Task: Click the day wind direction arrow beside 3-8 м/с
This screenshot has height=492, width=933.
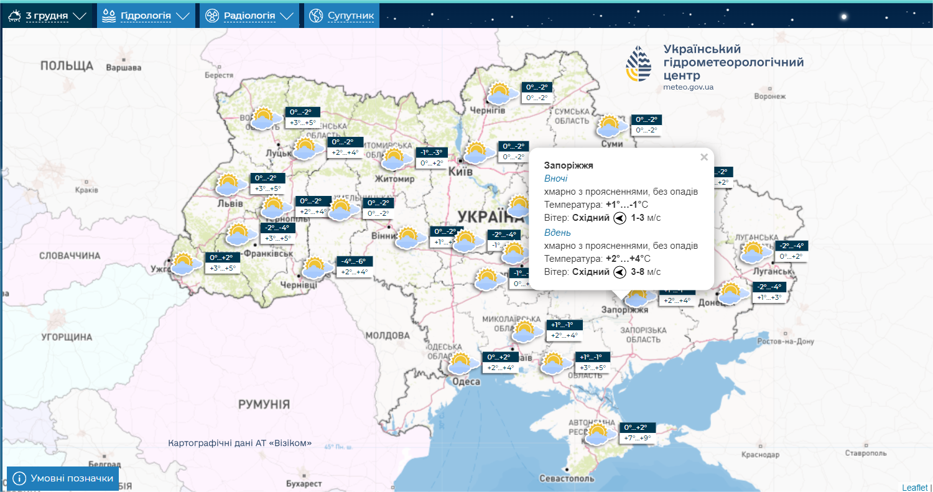Action: (620, 272)
